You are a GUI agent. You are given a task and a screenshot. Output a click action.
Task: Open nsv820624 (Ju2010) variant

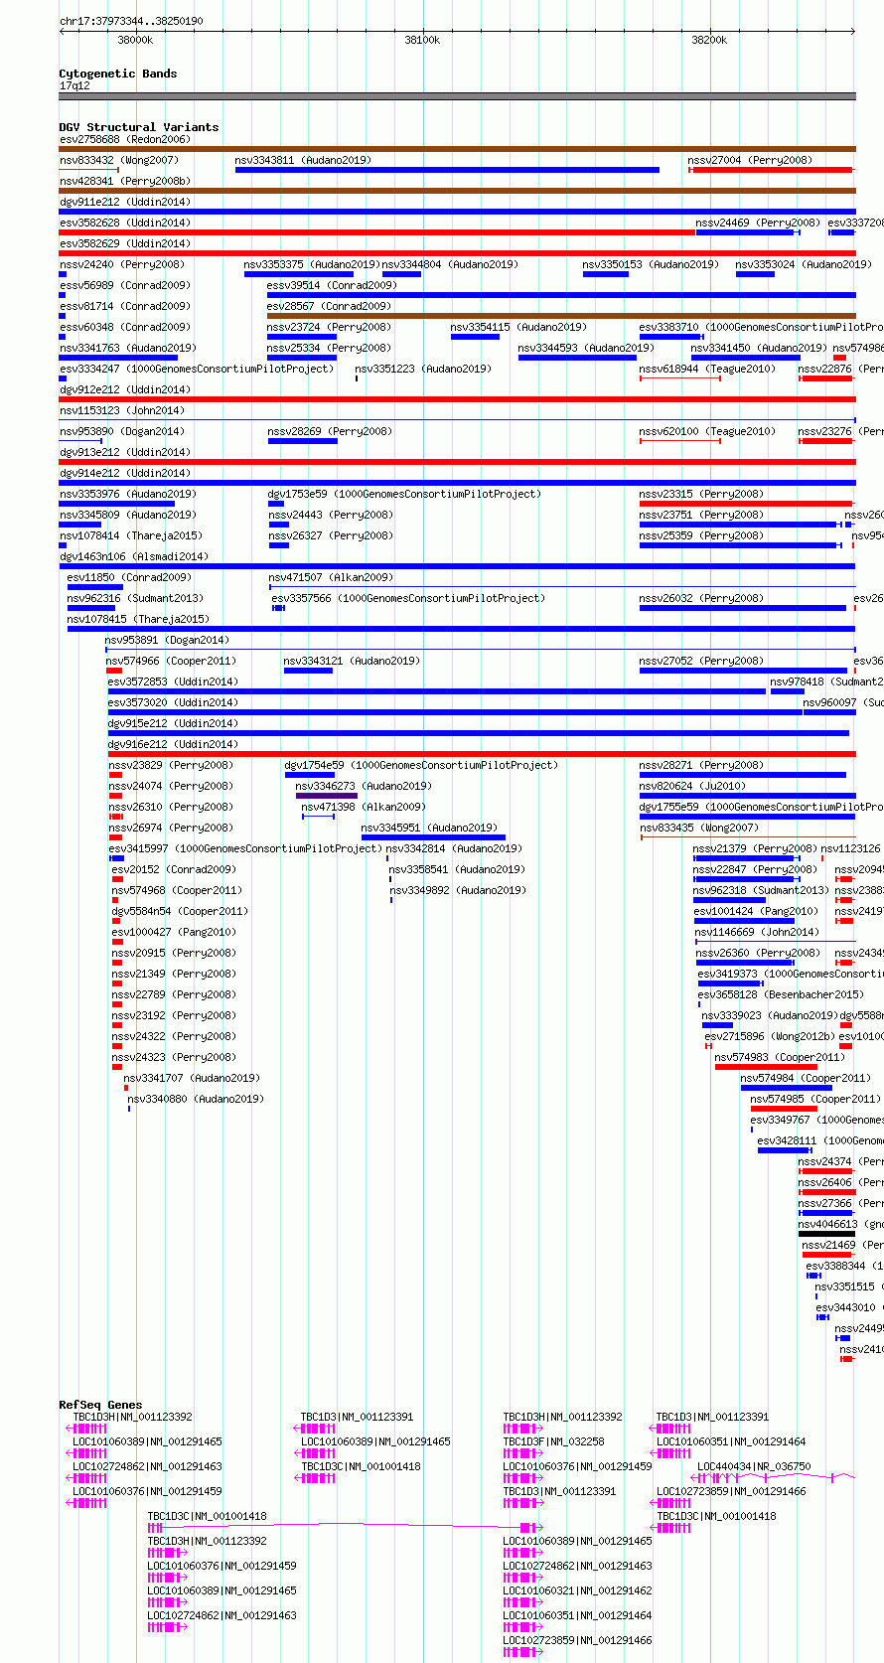pos(692,786)
